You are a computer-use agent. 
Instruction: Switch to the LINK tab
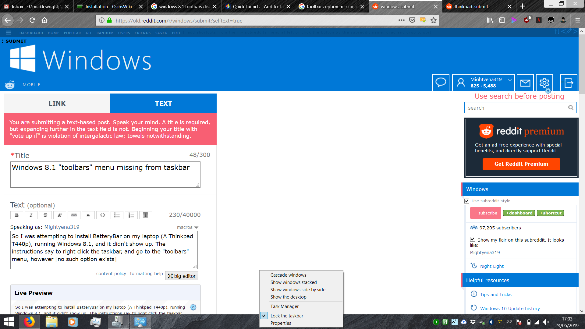coord(57,104)
